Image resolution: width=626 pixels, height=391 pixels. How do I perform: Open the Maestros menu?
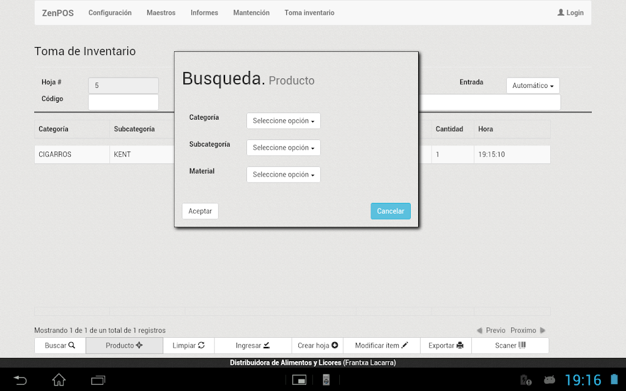pos(161,13)
